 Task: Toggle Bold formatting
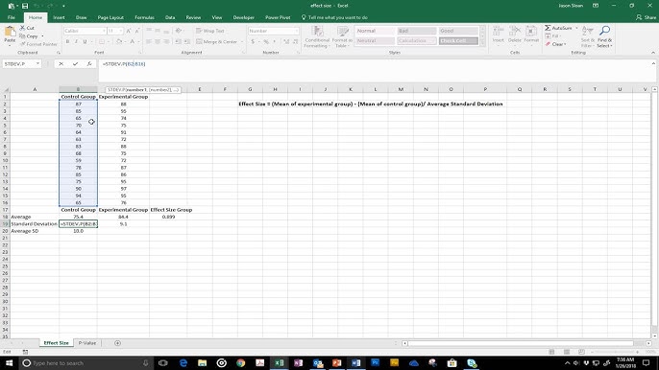click(67, 41)
